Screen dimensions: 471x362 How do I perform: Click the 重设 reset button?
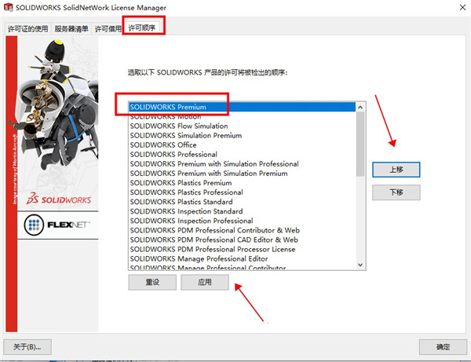(x=152, y=282)
